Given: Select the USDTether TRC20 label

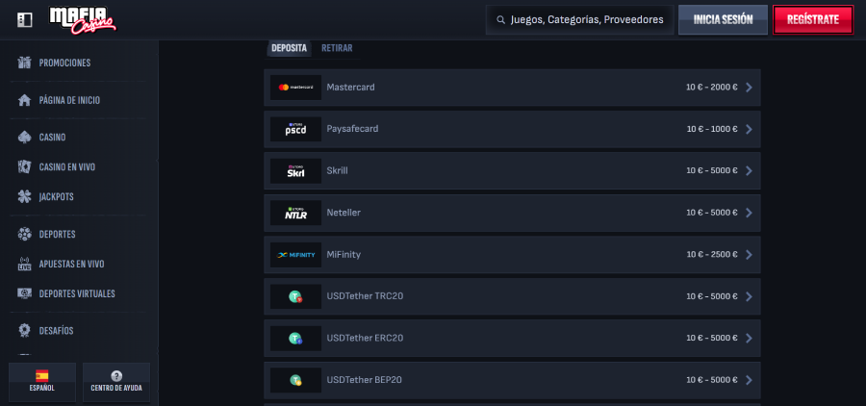Looking at the screenshot, I should (x=365, y=296).
